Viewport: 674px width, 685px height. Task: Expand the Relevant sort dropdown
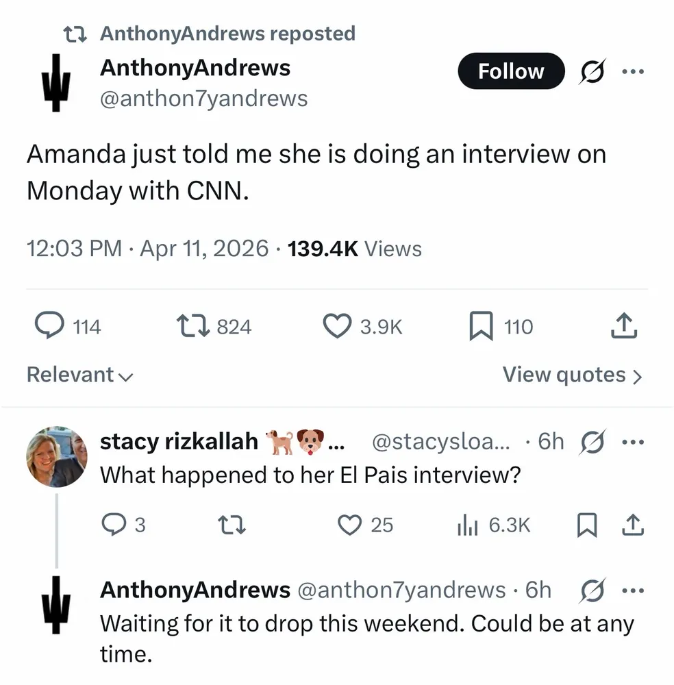coord(79,375)
